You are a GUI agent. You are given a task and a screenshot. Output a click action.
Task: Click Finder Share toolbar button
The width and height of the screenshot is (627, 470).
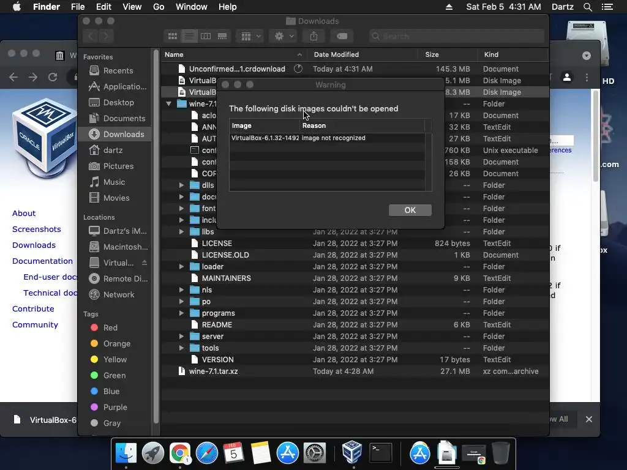pos(314,36)
